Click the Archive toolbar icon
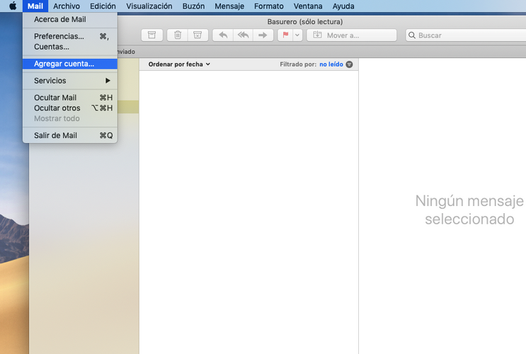526x354 pixels. pos(152,35)
